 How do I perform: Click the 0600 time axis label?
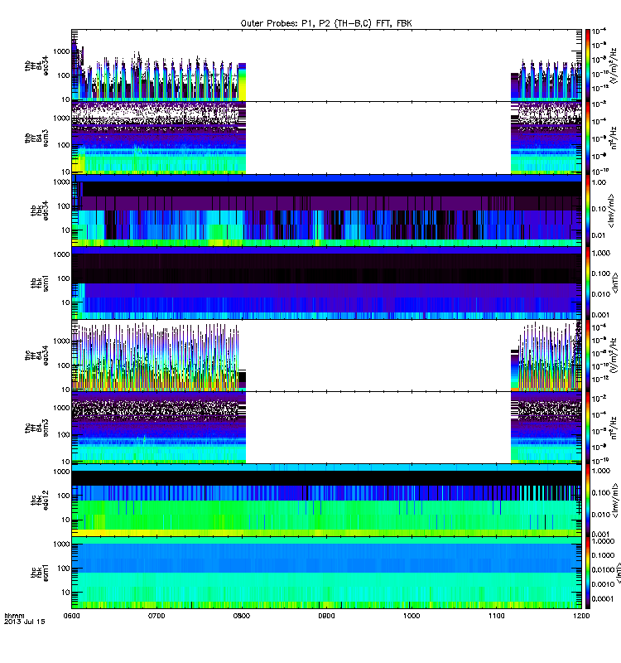[x=71, y=616]
